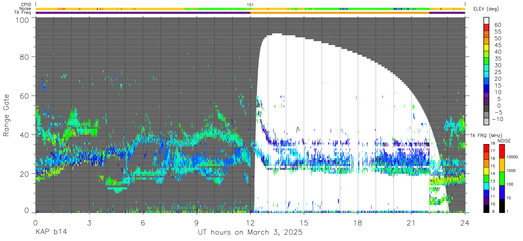Click the x-axis tick label 15
523x241 pixels.
[x=304, y=223]
